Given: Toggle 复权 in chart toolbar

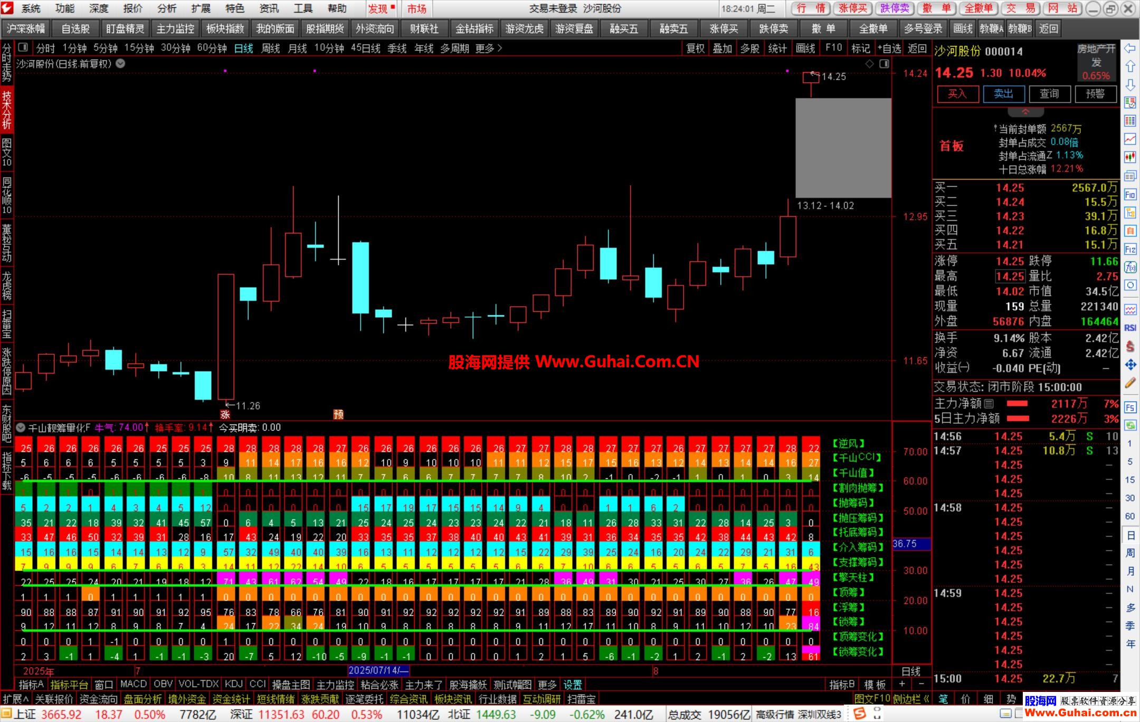Looking at the screenshot, I should (x=695, y=49).
